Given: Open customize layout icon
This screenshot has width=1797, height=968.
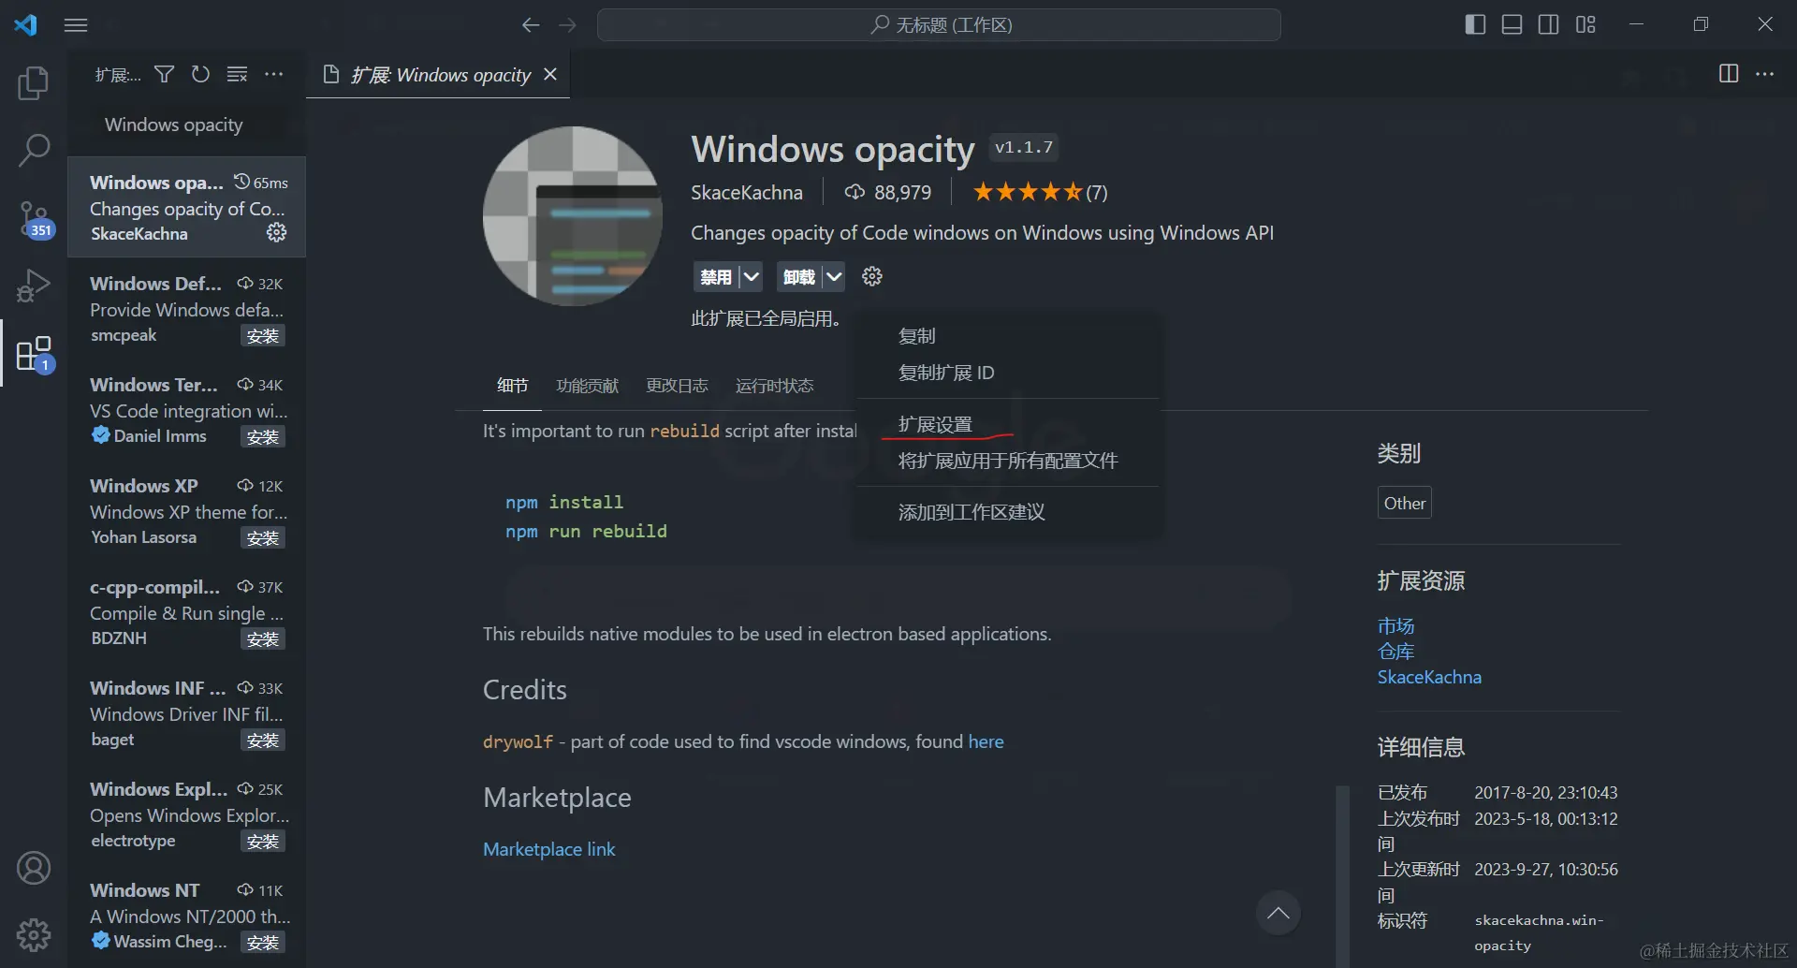Looking at the screenshot, I should pyautogui.click(x=1585, y=24).
